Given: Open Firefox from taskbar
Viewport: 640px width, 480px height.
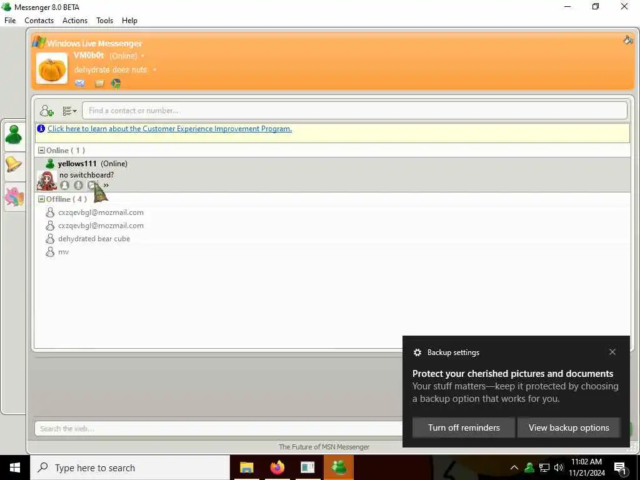Looking at the screenshot, I should pyautogui.click(x=277, y=467).
